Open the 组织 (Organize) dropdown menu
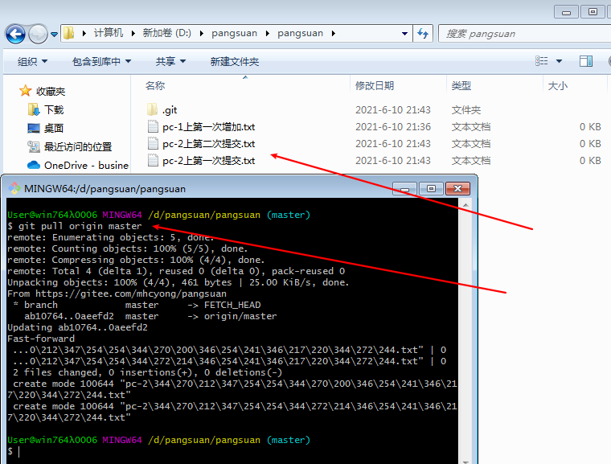The width and height of the screenshot is (611, 464). (32, 61)
